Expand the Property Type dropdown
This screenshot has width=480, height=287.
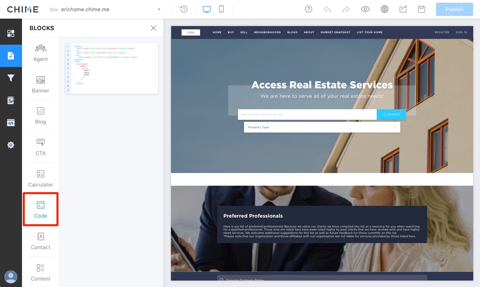tap(322, 127)
